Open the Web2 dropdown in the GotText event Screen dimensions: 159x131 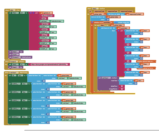(95, 9)
